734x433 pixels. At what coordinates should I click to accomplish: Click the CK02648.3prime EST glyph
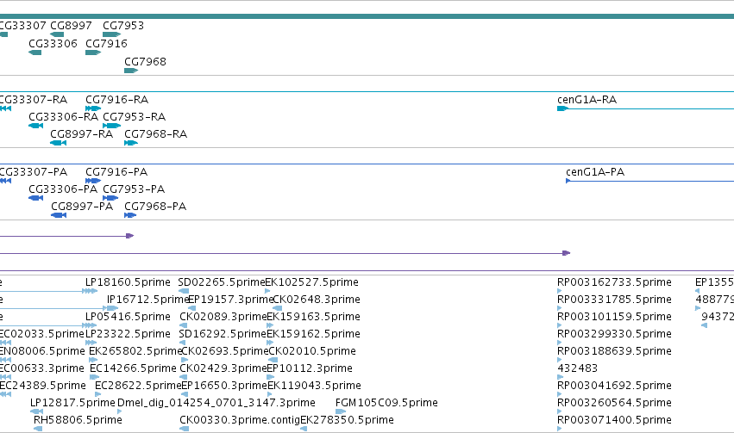click(x=277, y=308)
